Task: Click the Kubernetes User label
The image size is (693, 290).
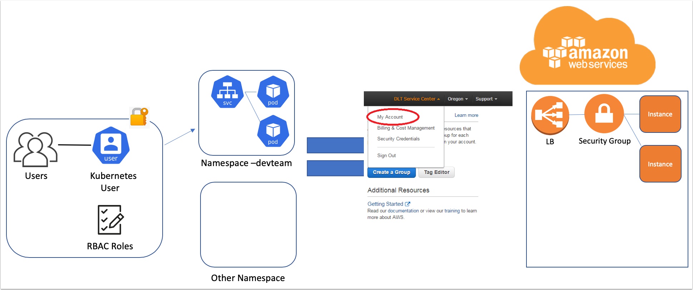Action: (113, 182)
